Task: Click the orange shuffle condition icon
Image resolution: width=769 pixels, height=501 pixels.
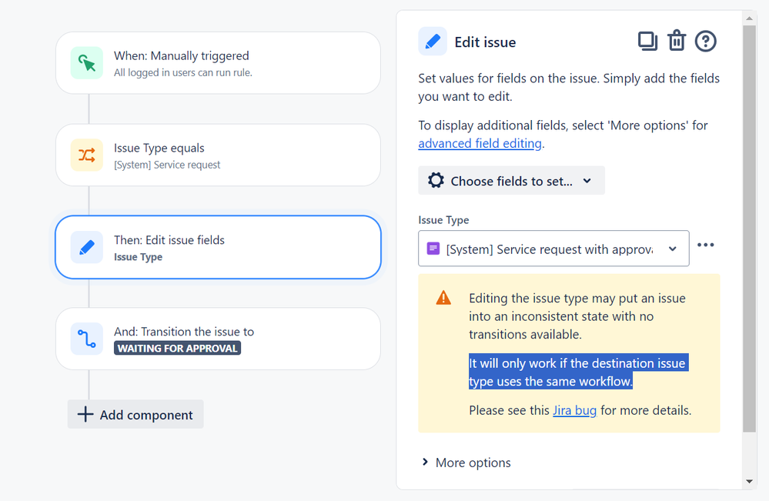Action: tap(87, 155)
